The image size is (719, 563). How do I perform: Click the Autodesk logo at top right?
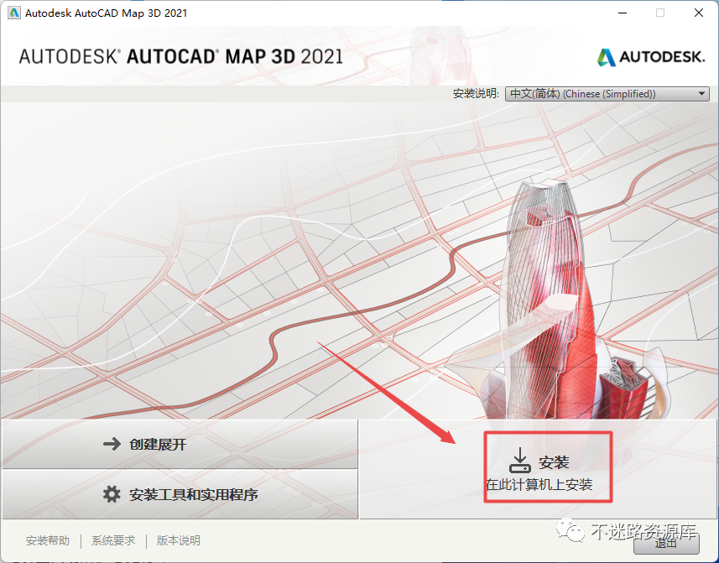coord(651,57)
